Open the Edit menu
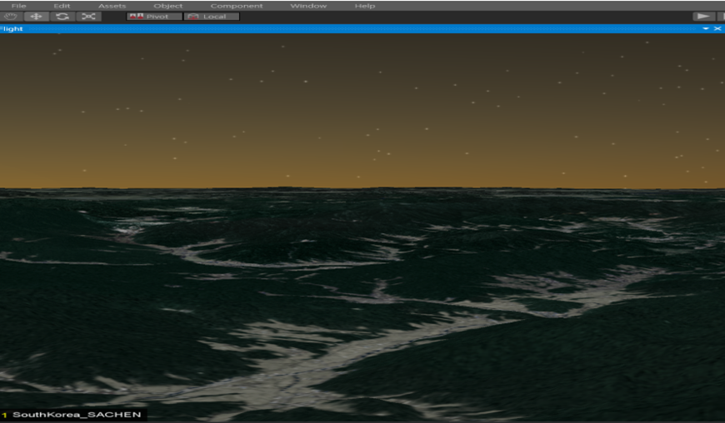Screen dimensions: 725x423 62,6
